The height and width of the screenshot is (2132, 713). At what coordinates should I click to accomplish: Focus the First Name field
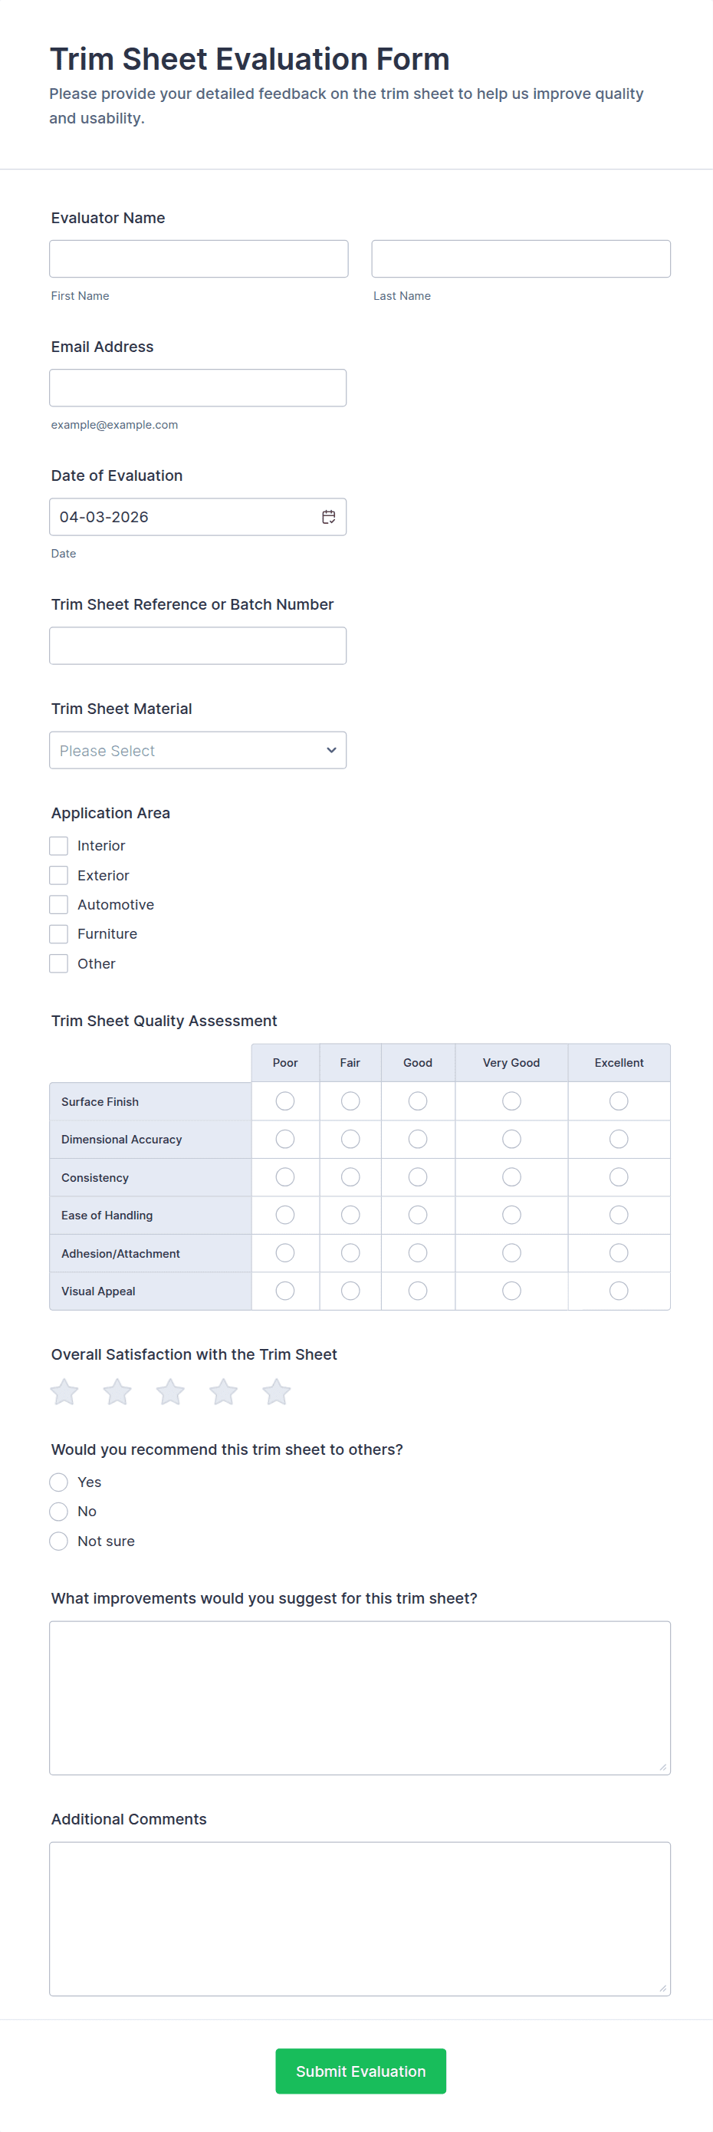pos(199,259)
